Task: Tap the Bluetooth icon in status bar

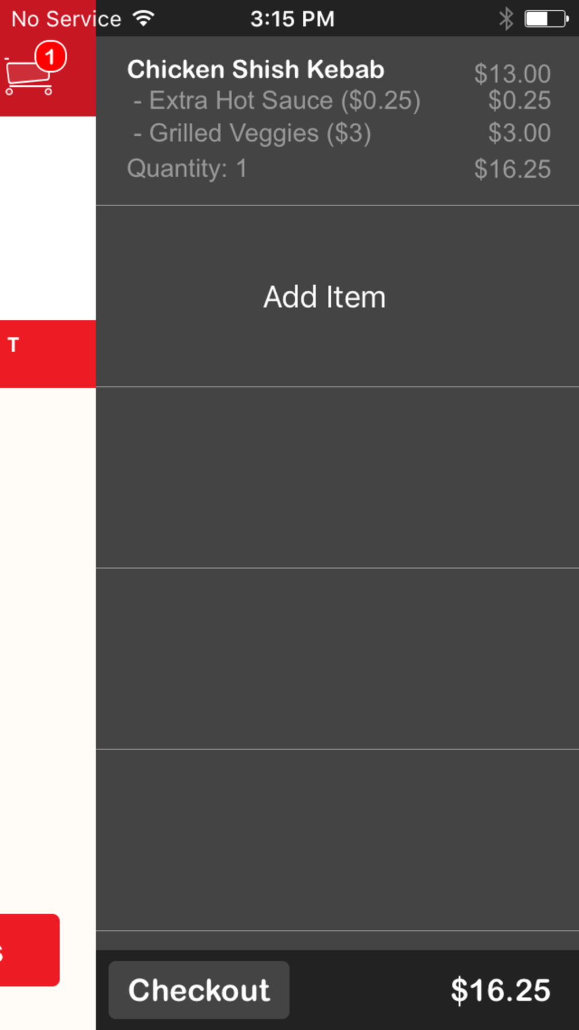Action: (x=506, y=19)
